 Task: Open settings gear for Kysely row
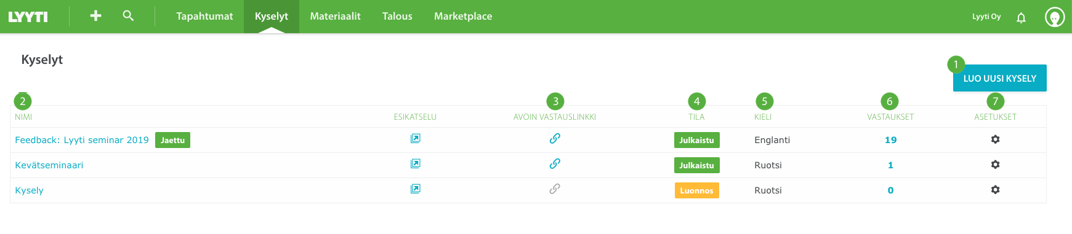995,190
